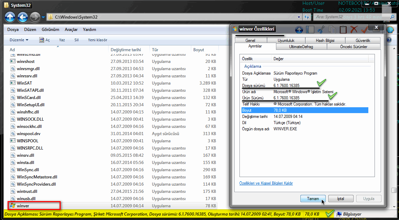The width and height of the screenshot is (399, 220).
Task: Create a folder with Yeni klasör
Action: pos(98,40)
